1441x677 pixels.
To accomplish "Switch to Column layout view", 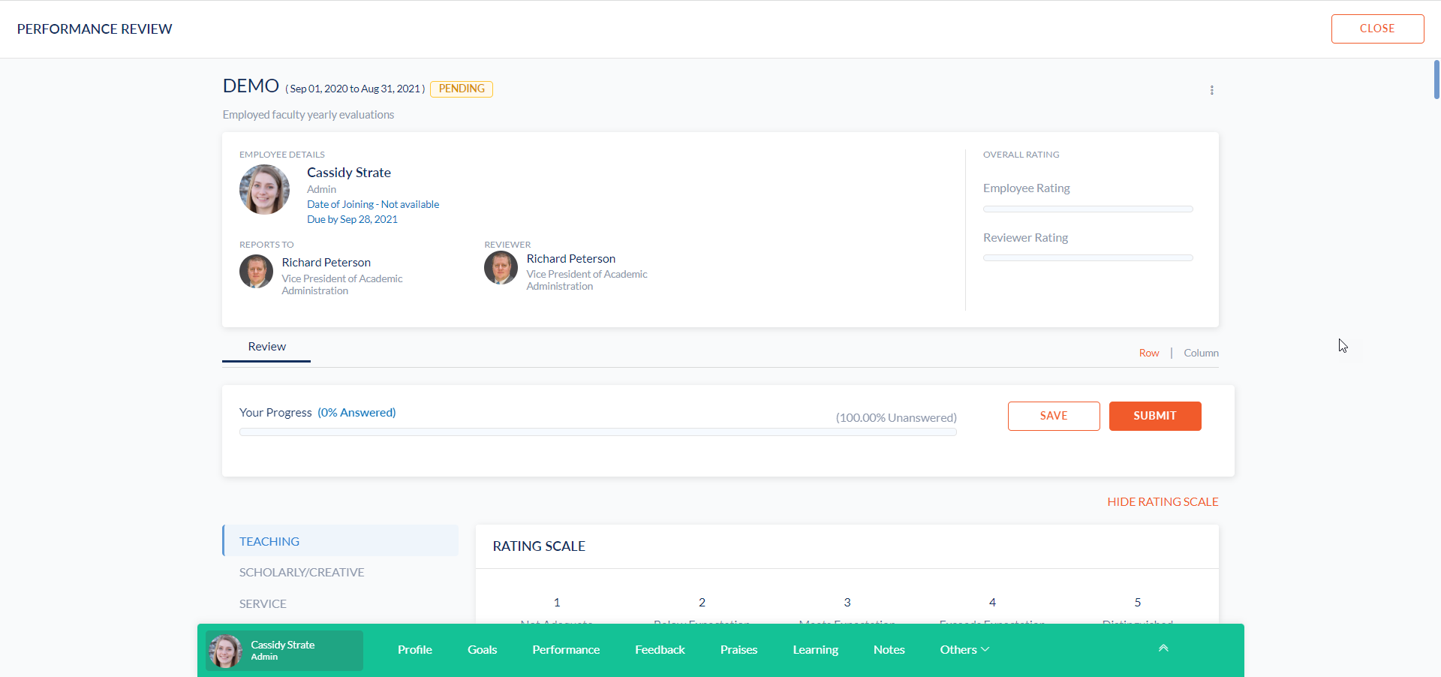I will point(1201,353).
